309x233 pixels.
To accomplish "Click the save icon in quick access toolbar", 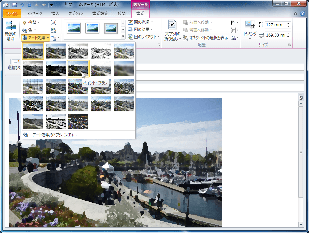I will (x=15, y=5).
